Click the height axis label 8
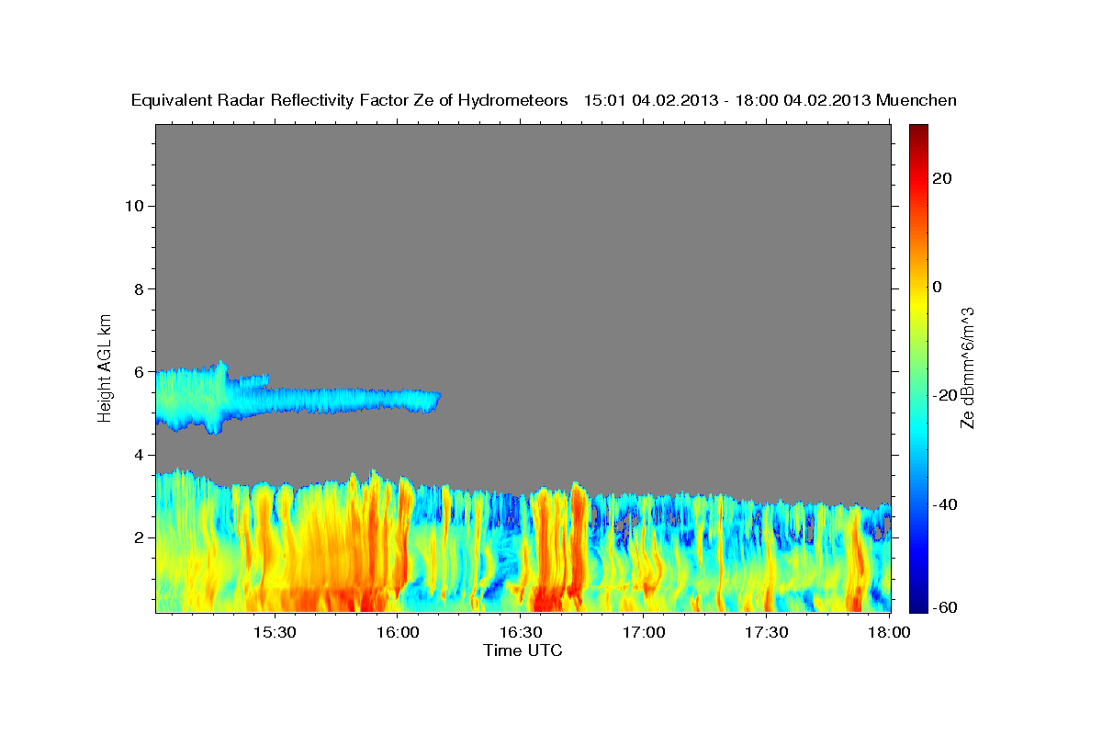Viewport: 1102px width, 735px height. pyautogui.click(x=138, y=289)
